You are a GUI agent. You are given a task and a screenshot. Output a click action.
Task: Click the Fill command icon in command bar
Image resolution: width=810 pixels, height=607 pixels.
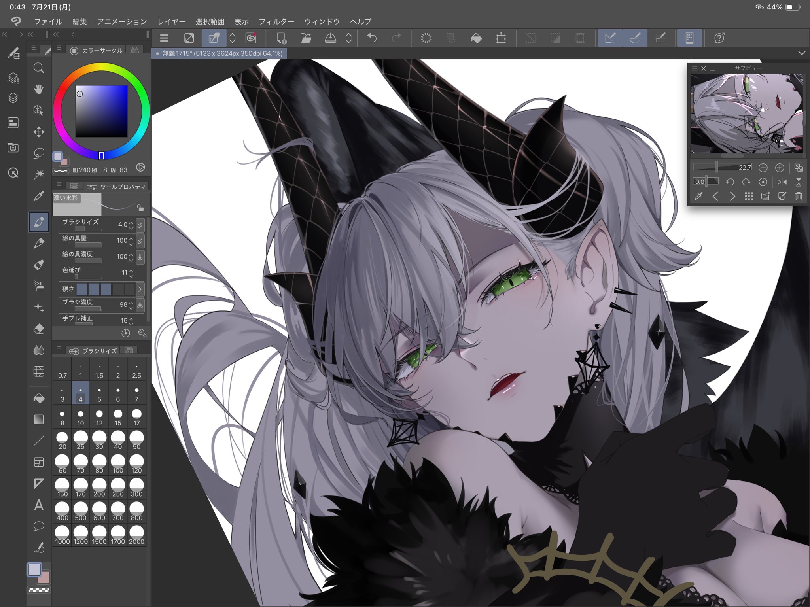point(476,38)
